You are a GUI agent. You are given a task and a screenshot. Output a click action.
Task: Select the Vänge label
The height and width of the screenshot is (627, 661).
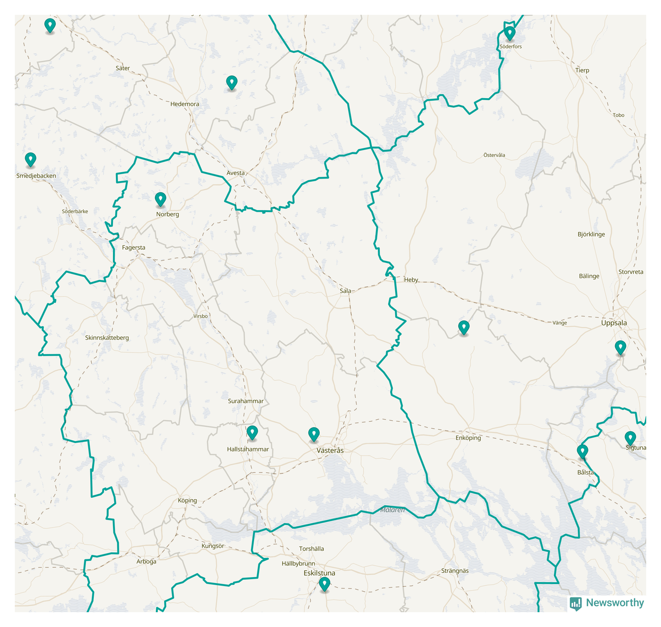click(560, 323)
